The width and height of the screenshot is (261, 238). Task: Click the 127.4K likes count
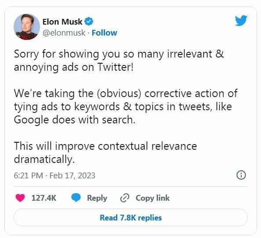(x=44, y=198)
